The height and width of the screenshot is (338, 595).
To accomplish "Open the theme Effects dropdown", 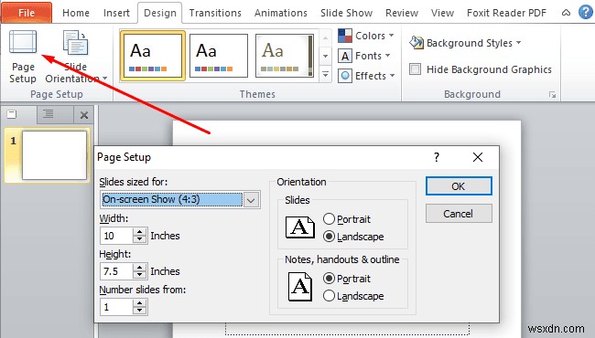I will point(366,76).
